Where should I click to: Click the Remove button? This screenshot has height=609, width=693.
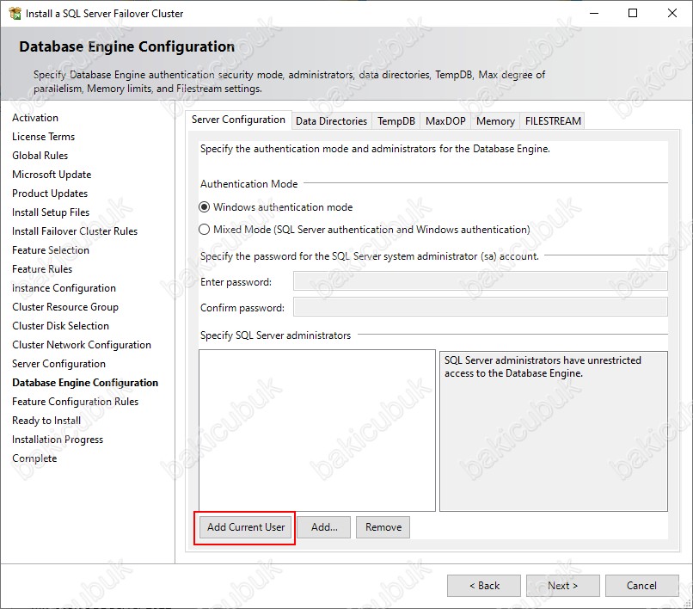[383, 527]
